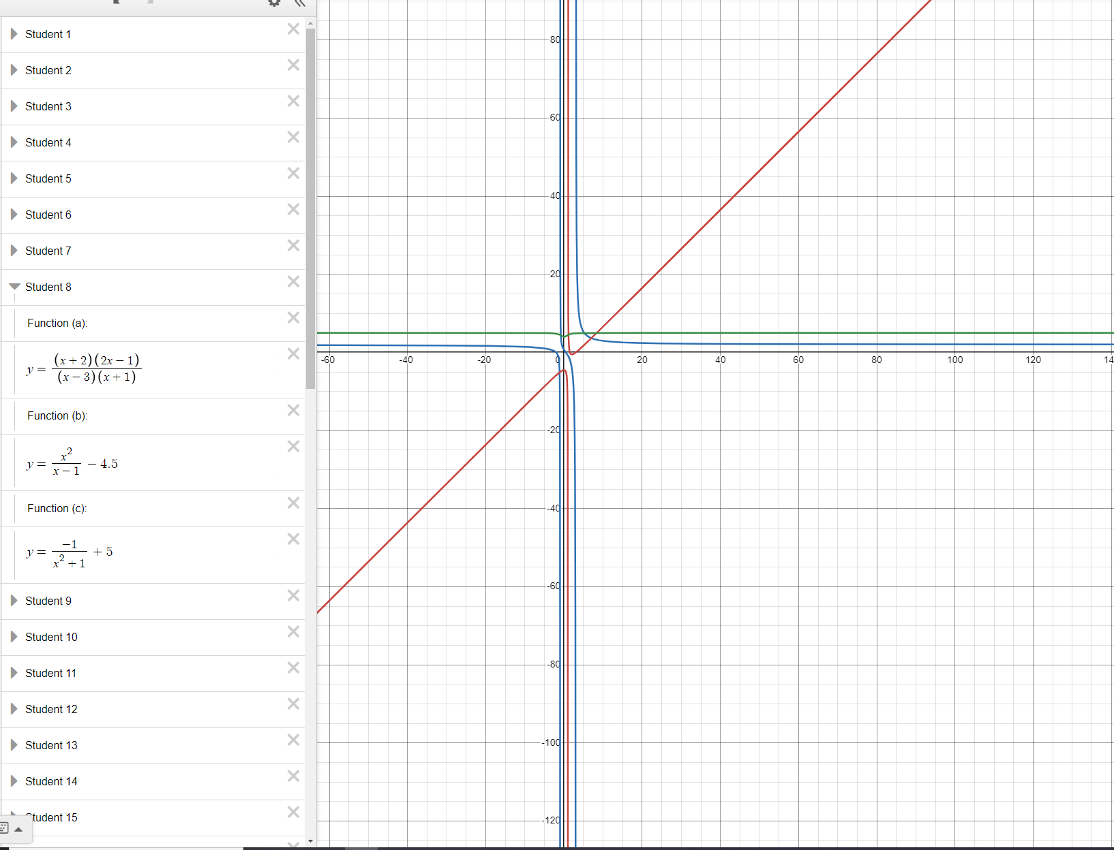
Task: Click the up arrow beside the keyboard icon
Action: (18, 830)
